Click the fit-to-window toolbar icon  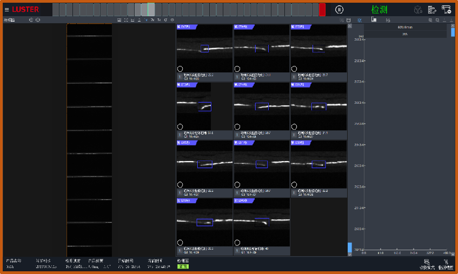tap(126, 20)
